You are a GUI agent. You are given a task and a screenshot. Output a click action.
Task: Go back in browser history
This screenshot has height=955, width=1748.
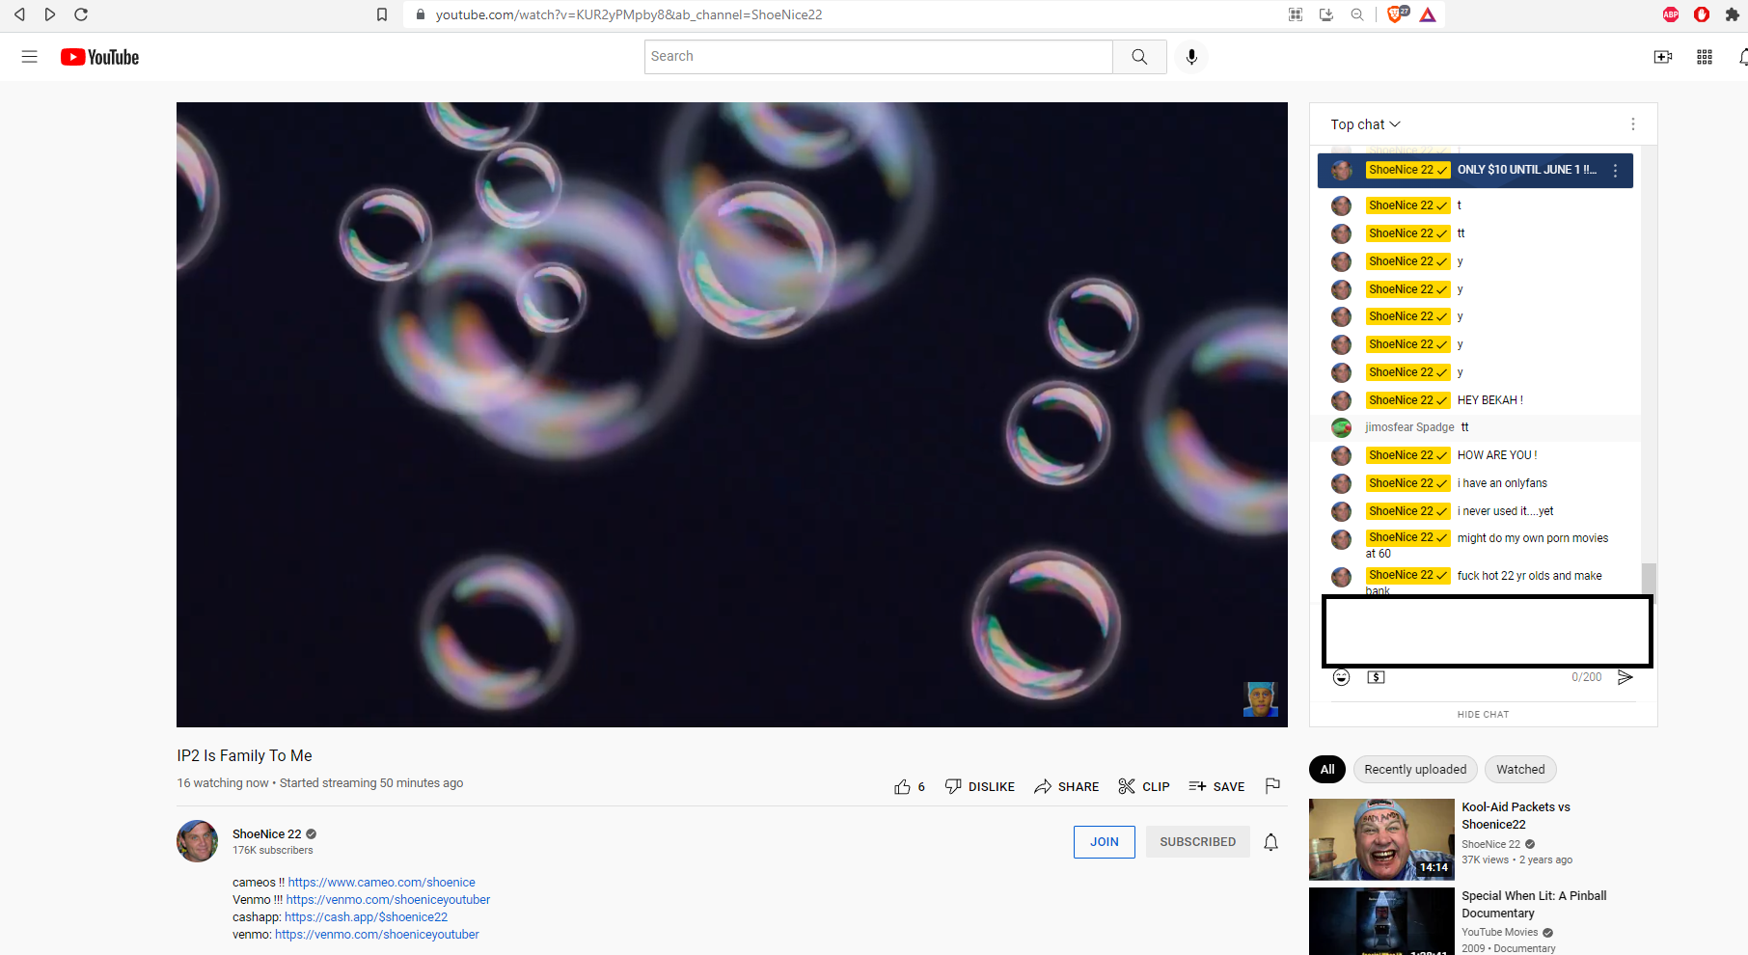pos(19,14)
